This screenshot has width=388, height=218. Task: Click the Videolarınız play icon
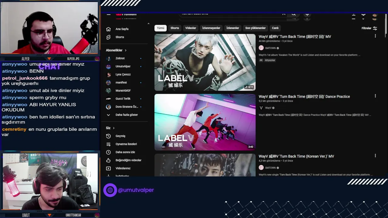pos(109,168)
